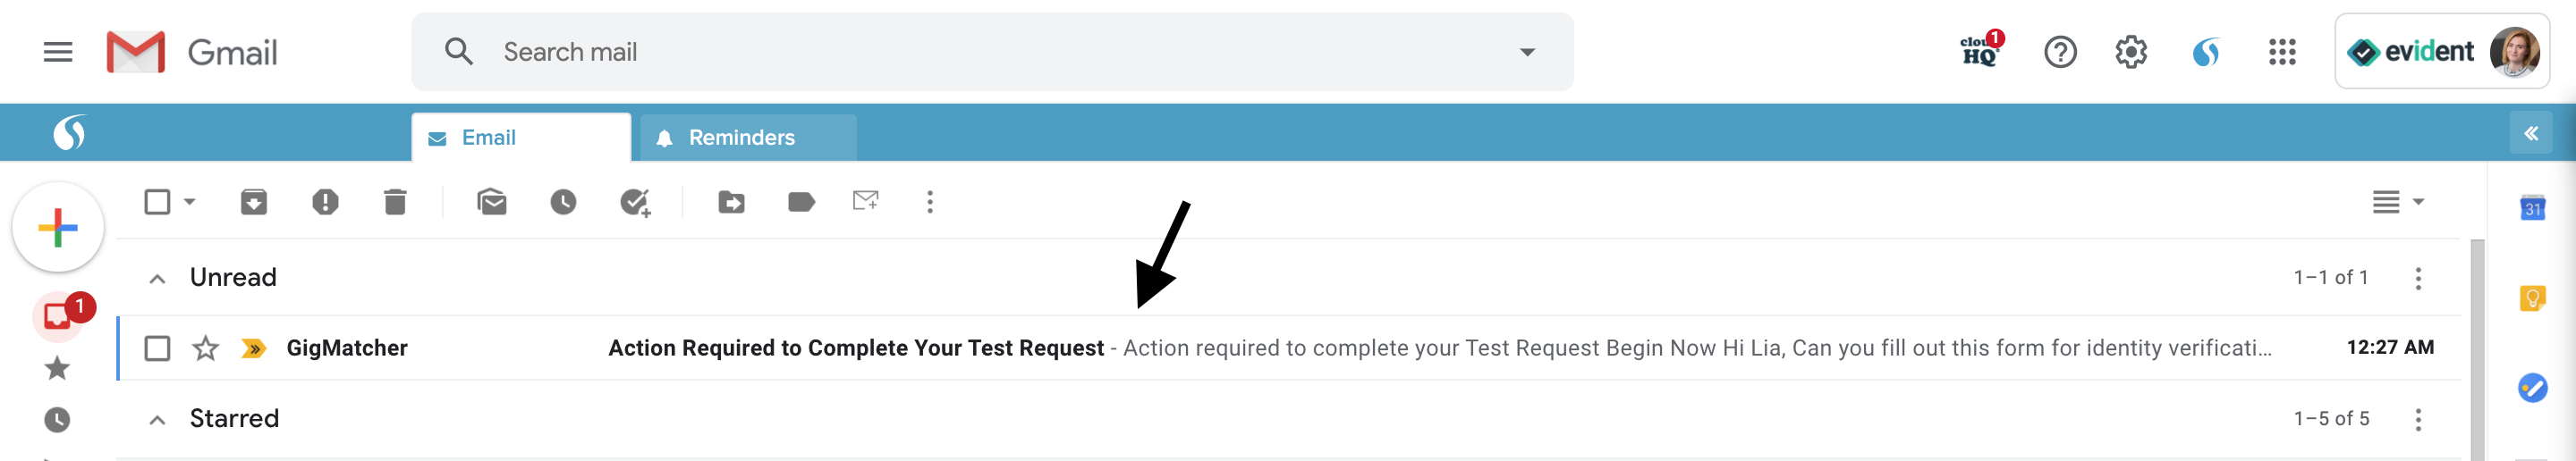The width and height of the screenshot is (2576, 461).
Task: Click the Compose plus button
Action: (58, 228)
